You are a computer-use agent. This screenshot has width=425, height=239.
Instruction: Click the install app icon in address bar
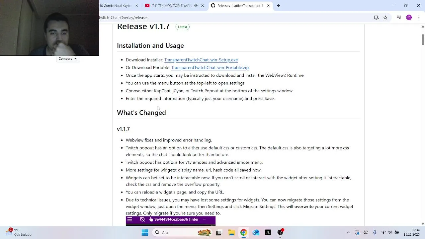376,18
